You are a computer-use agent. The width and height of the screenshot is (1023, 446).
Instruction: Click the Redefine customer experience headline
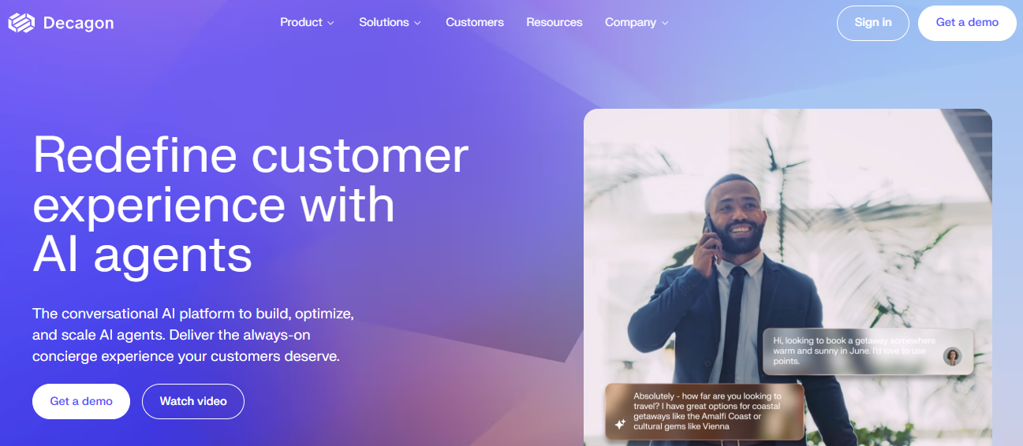pos(251,204)
